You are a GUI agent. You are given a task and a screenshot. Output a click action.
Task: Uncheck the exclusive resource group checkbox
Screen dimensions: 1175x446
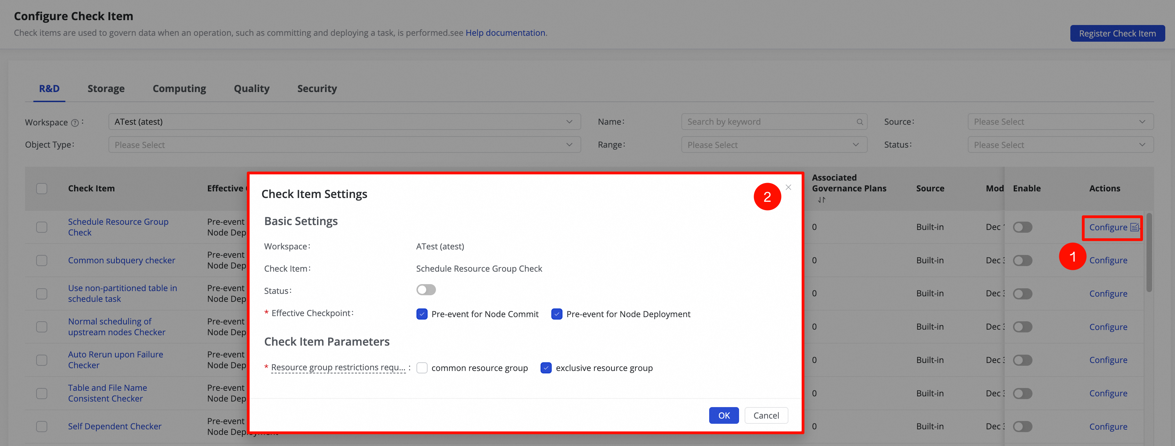tap(546, 368)
